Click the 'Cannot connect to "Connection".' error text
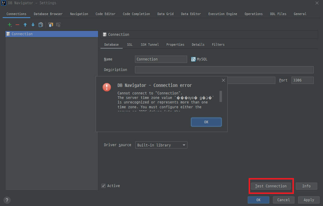 150,93
